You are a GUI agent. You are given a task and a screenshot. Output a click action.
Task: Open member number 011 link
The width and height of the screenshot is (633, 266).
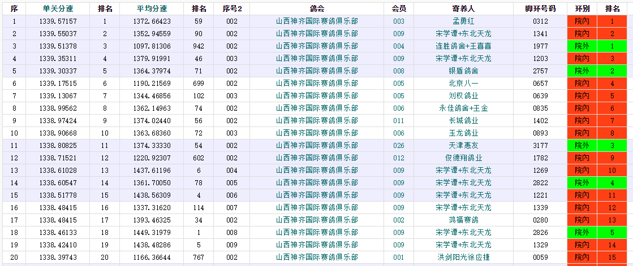(x=398, y=120)
